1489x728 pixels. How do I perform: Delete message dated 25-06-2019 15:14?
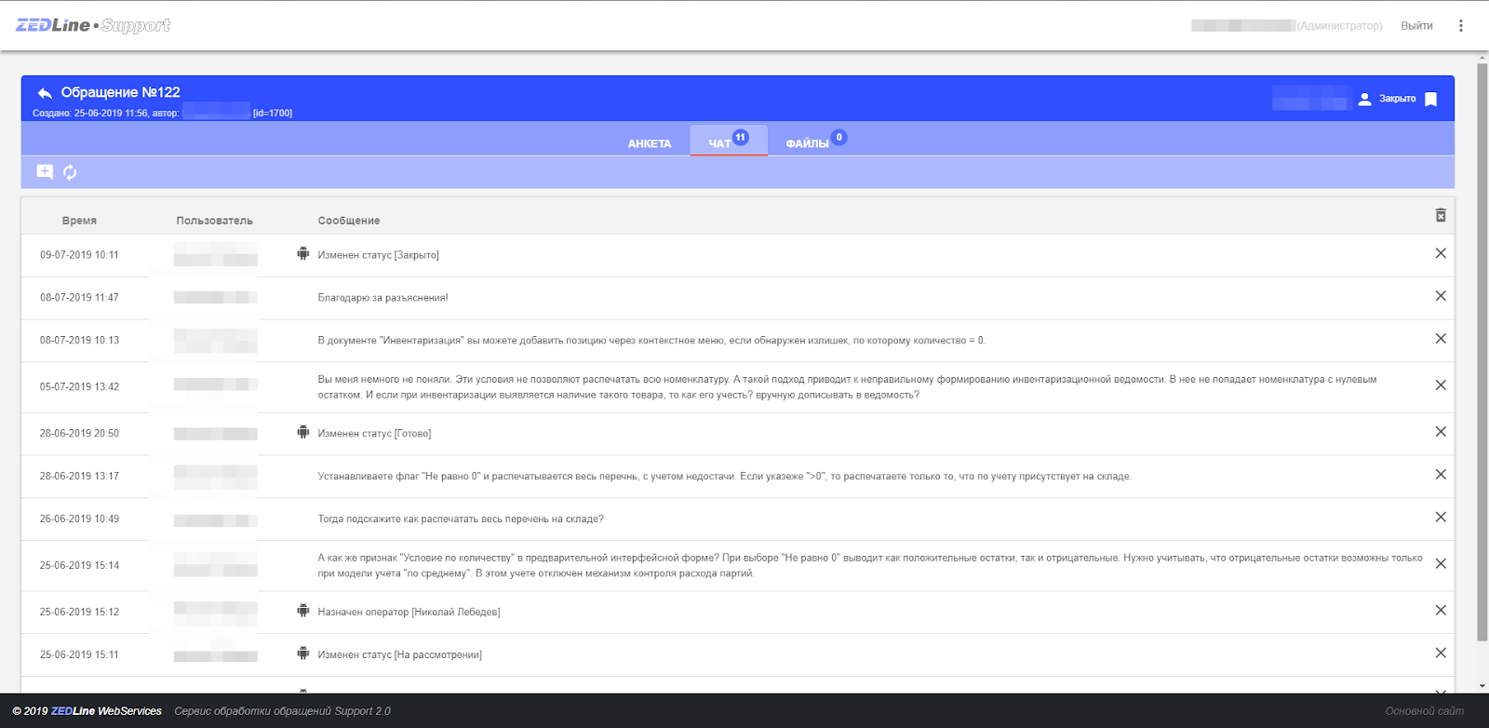1441,564
